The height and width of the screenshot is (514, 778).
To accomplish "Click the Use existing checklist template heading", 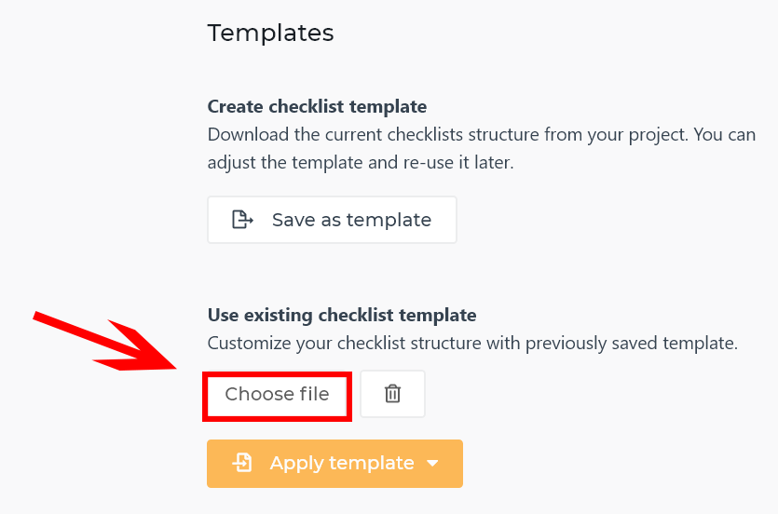I will click(x=342, y=316).
